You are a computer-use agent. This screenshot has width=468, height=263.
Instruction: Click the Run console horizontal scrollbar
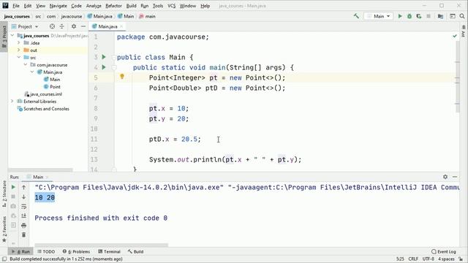pos(101,245)
